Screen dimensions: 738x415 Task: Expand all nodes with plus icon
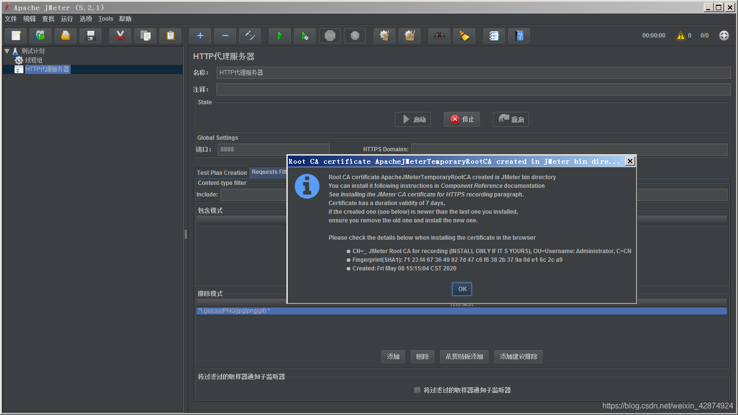[200, 36]
